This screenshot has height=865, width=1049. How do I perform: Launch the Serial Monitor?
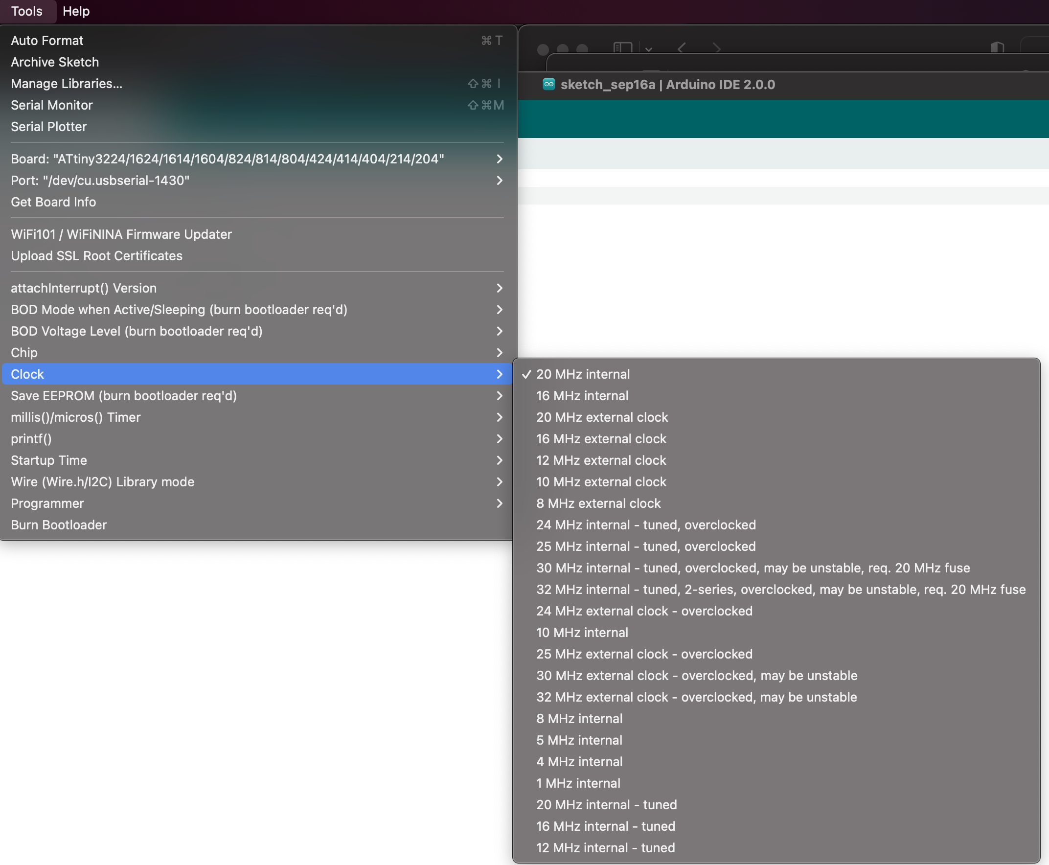tap(257, 105)
